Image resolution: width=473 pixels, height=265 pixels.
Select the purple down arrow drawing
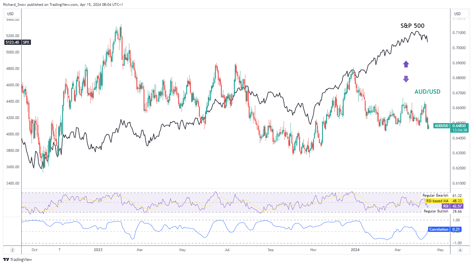pyautogui.click(x=406, y=79)
